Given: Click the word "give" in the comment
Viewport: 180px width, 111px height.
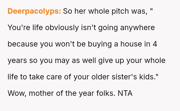Looking at the screenshot, I should 105,60.
